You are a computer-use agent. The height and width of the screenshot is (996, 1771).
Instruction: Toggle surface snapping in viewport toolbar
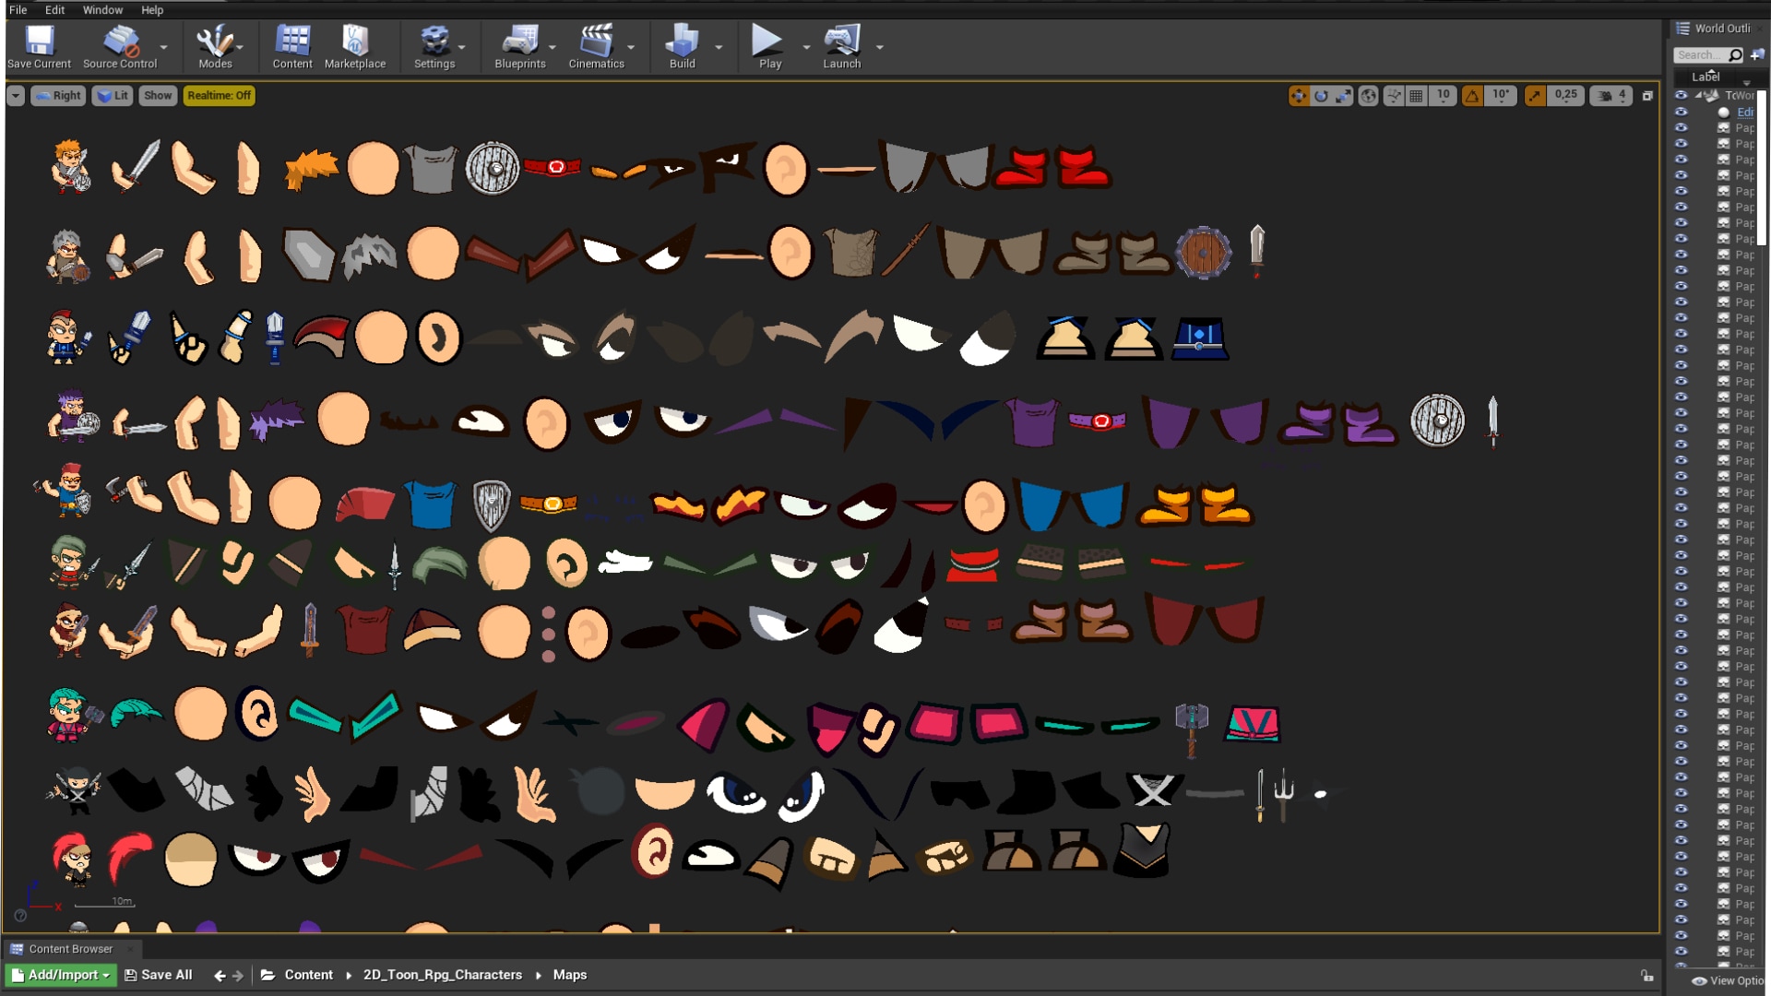(x=1394, y=95)
